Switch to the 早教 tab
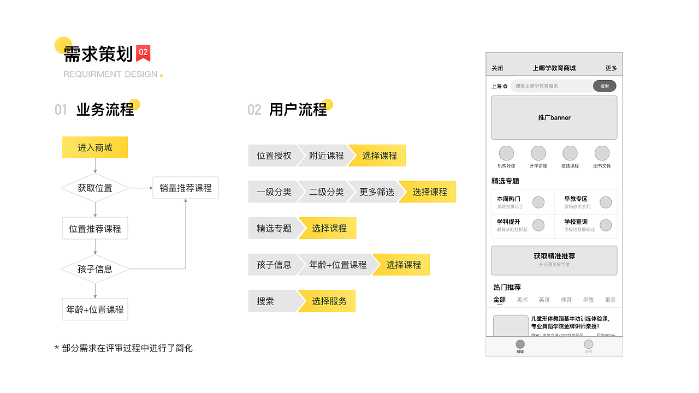 pos(588,300)
